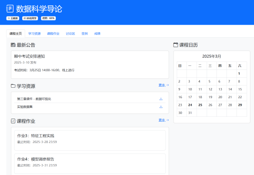This screenshot has height=175, width=254.
Task: Select March 1 in the calendar
Action: (241, 74)
